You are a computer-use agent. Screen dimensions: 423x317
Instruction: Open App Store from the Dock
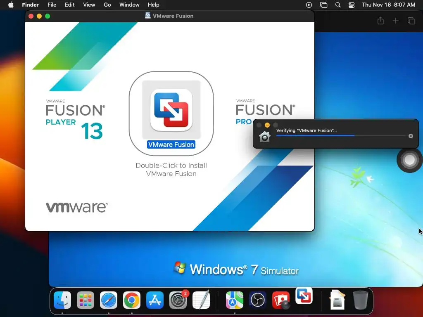click(155, 300)
